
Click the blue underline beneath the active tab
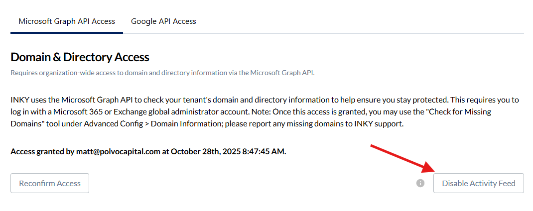67,33
